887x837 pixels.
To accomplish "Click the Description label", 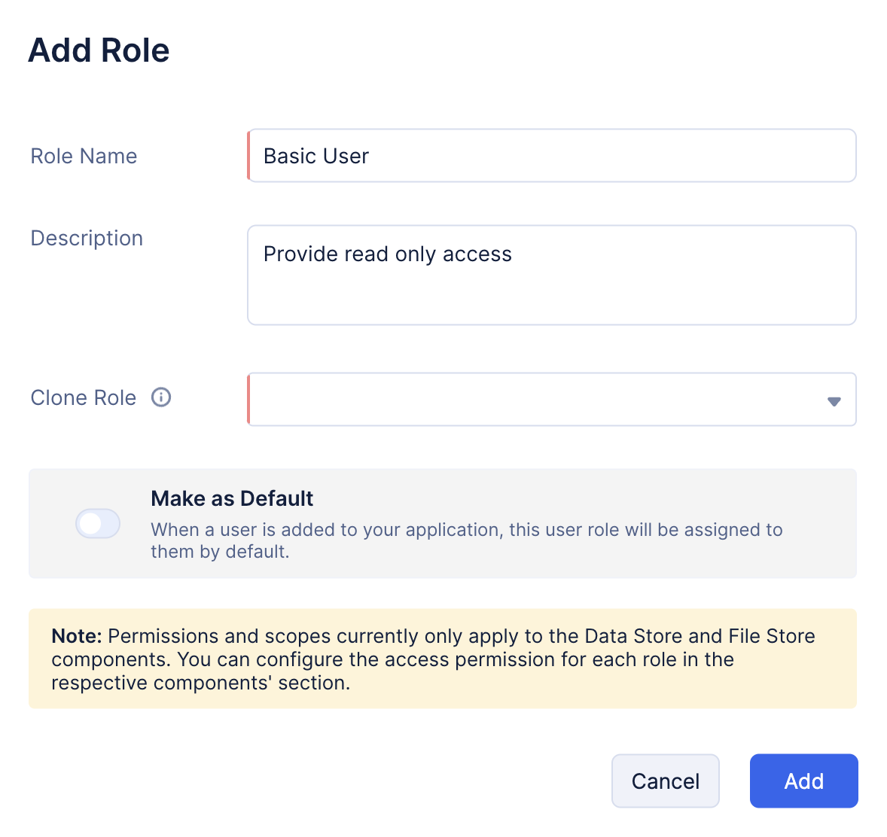I will (x=87, y=238).
